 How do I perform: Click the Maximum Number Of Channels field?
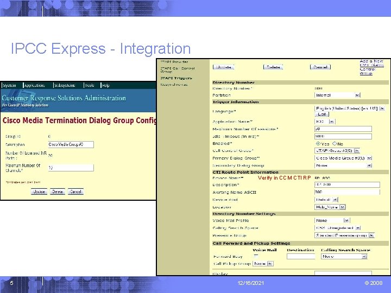pyautogui.click(x=71, y=168)
